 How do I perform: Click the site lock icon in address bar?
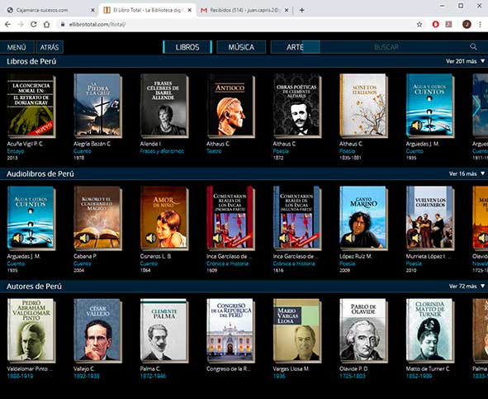click(63, 24)
